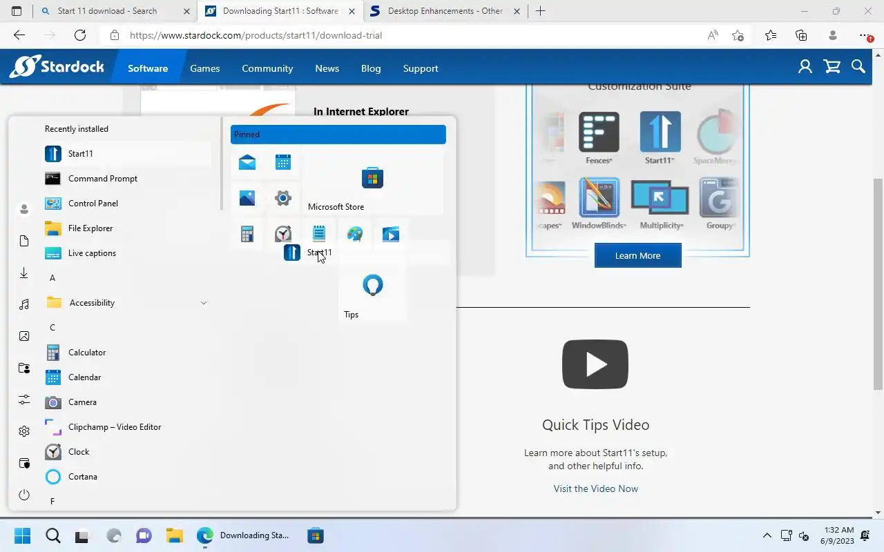Open Camera from the app list
The image size is (884, 552).
point(126,402)
